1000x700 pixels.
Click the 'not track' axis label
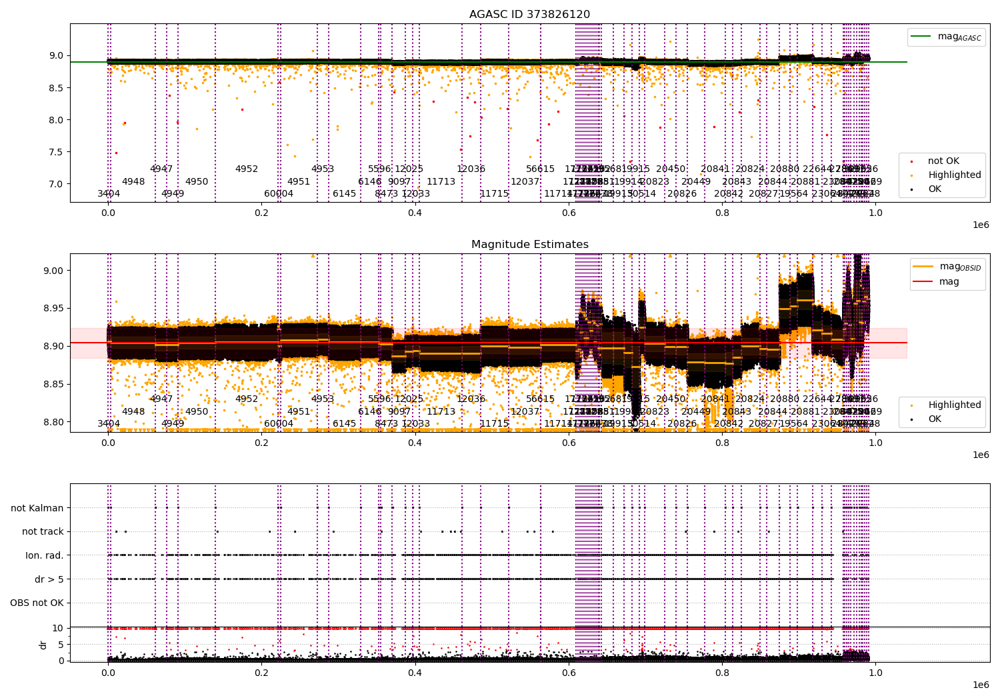tap(43, 531)
